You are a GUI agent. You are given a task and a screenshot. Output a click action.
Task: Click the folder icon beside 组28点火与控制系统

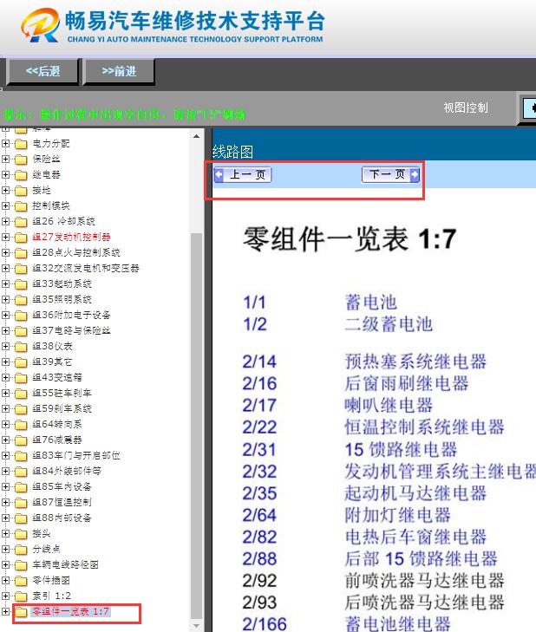point(21,253)
